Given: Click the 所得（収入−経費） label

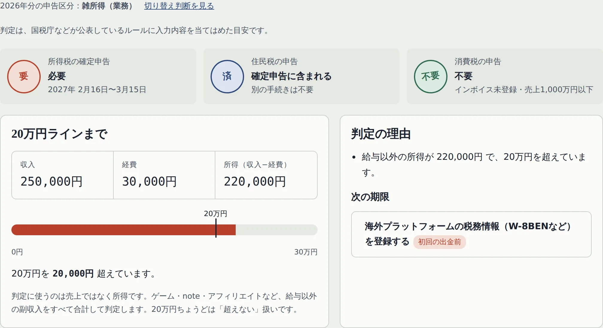Looking at the screenshot, I should (255, 165).
